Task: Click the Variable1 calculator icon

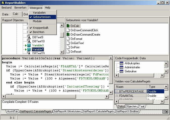Action: [29, 50]
